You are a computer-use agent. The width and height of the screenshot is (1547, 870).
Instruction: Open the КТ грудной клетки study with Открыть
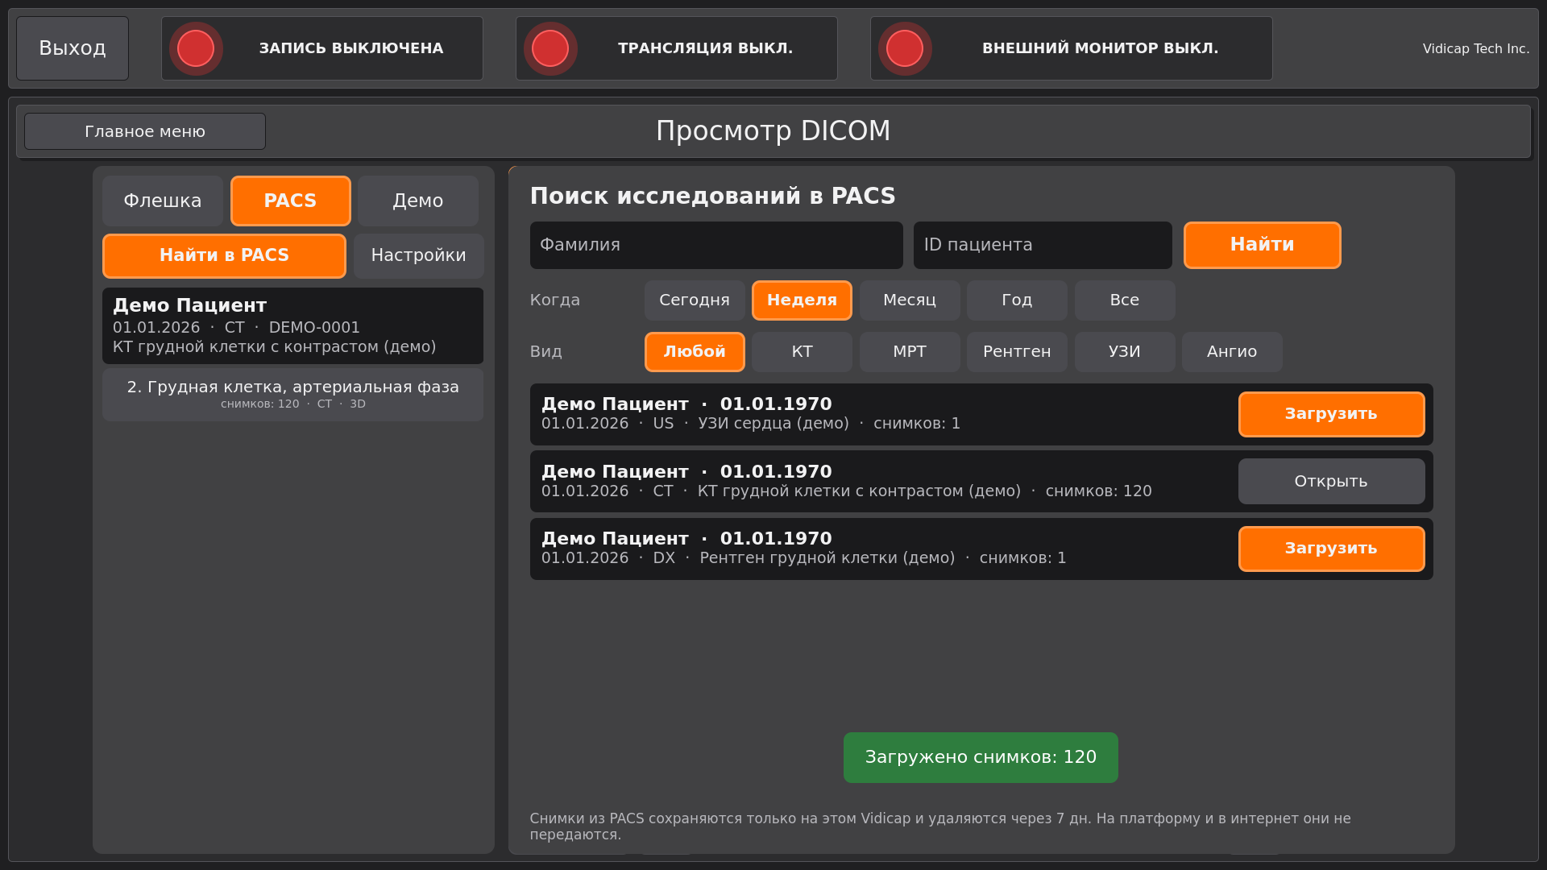(x=1332, y=482)
